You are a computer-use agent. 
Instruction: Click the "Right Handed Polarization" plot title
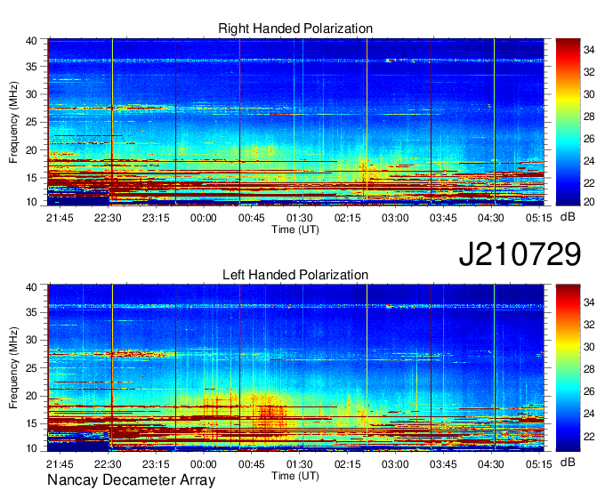click(295, 28)
